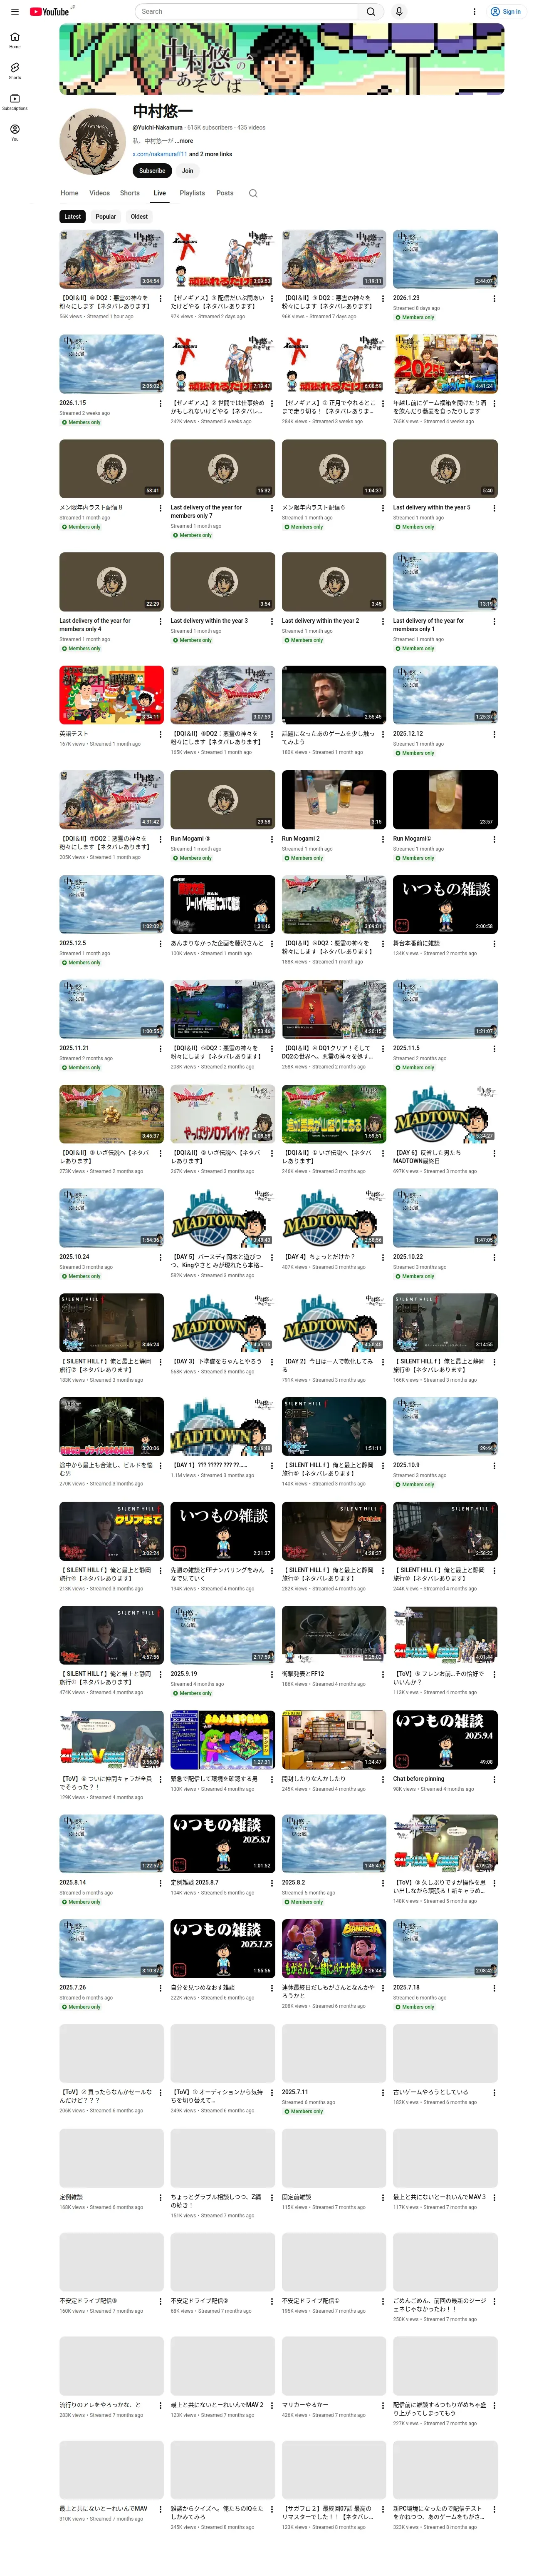Image resolution: width=534 pixels, height=2576 pixels.
Task: Open the top-bar settings kebab menu
Action: [474, 12]
